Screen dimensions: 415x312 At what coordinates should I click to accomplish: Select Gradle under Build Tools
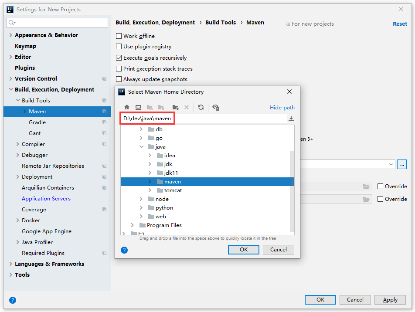pyautogui.click(x=37, y=122)
